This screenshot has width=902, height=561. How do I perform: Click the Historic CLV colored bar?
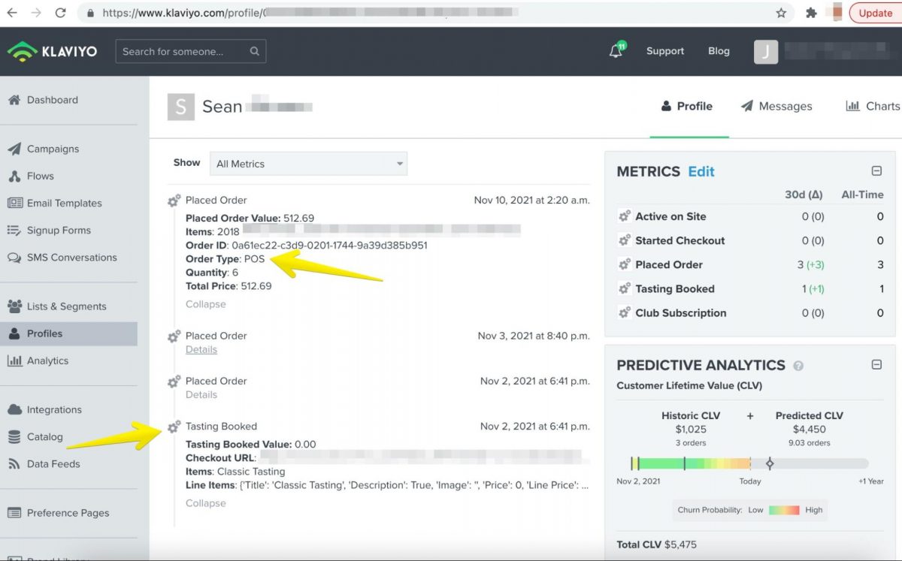pos(691,463)
